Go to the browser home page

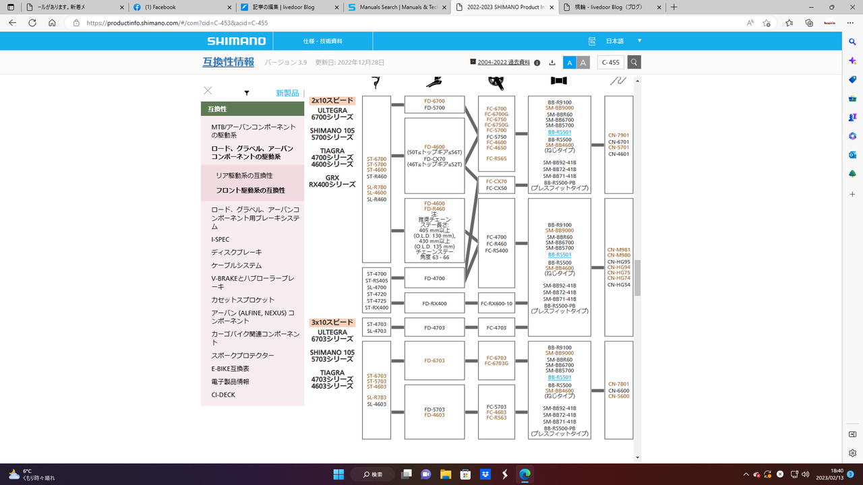click(x=52, y=23)
